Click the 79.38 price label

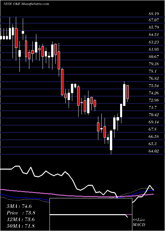click(x=154, y=64)
